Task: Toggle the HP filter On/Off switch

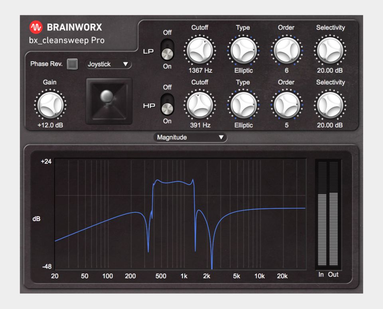Action: 167,105
